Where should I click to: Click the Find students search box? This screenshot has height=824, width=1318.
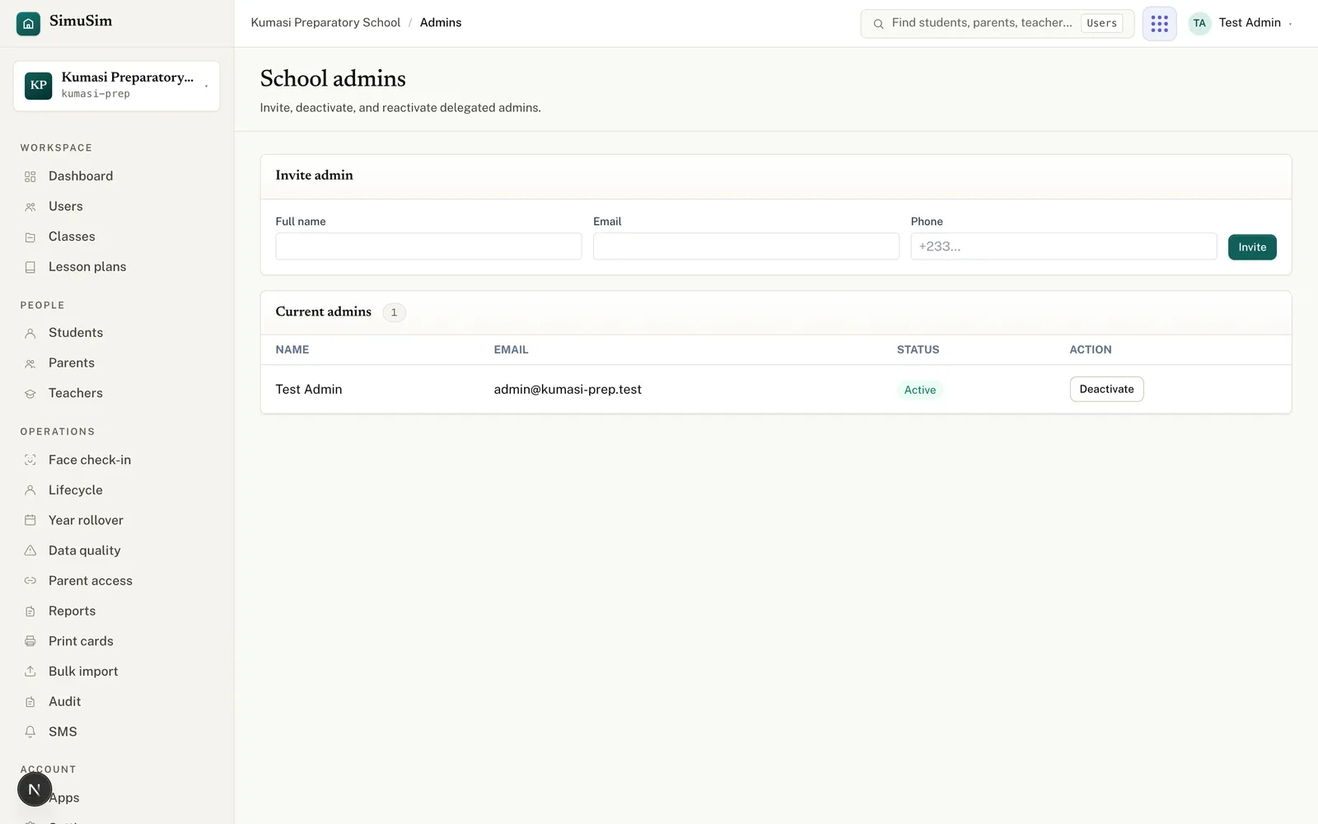998,23
